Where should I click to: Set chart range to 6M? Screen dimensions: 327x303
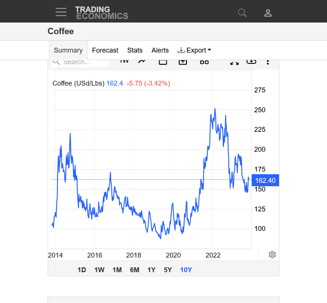click(x=134, y=270)
